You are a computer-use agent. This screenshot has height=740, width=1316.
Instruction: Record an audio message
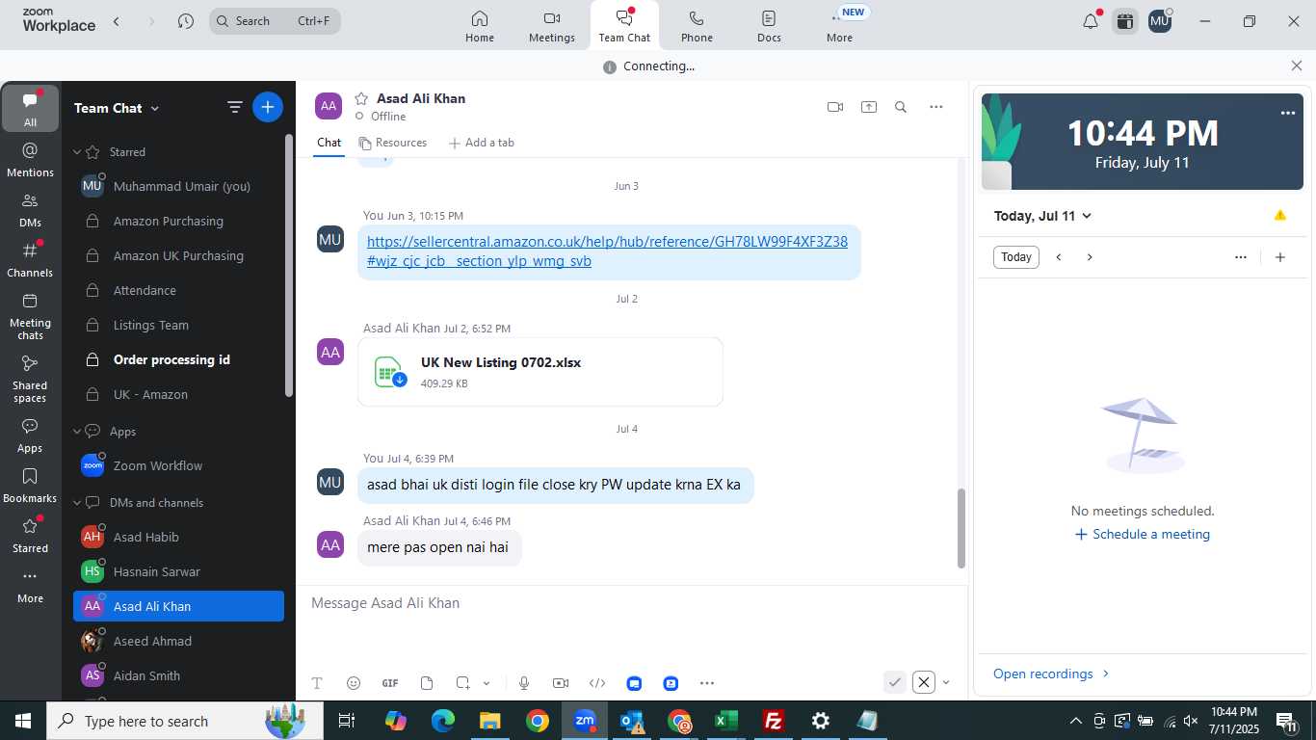coord(524,683)
